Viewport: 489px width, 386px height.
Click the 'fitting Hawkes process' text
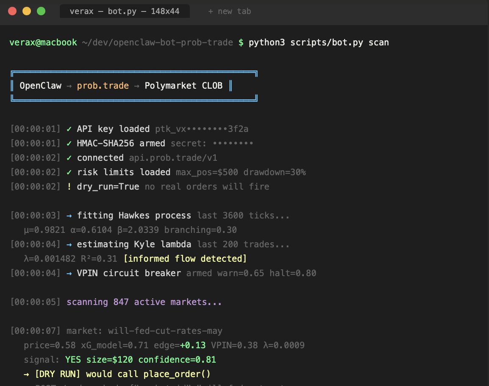134,215
